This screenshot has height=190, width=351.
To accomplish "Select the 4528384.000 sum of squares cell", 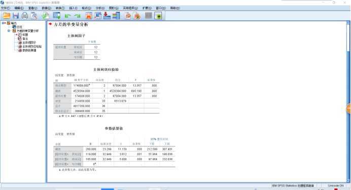I will [x=82, y=91].
